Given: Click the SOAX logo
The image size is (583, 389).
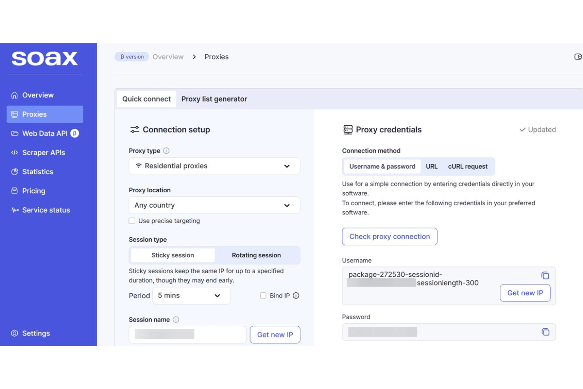Looking at the screenshot, I should coord(45,58).
